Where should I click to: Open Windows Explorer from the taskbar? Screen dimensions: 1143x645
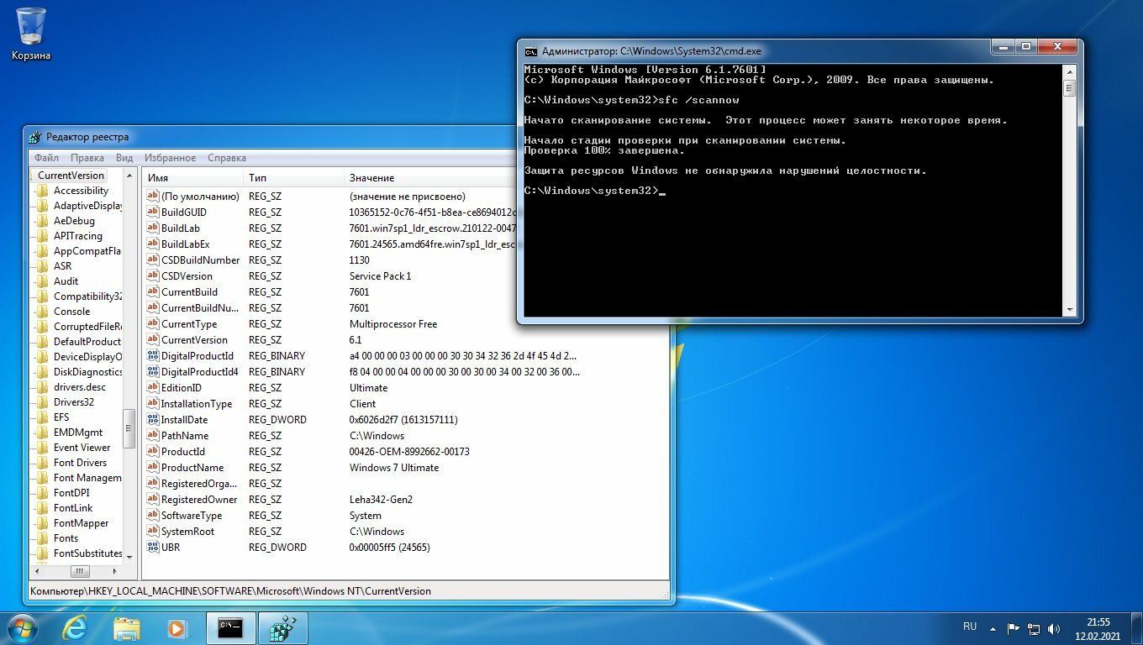point(127,627)
